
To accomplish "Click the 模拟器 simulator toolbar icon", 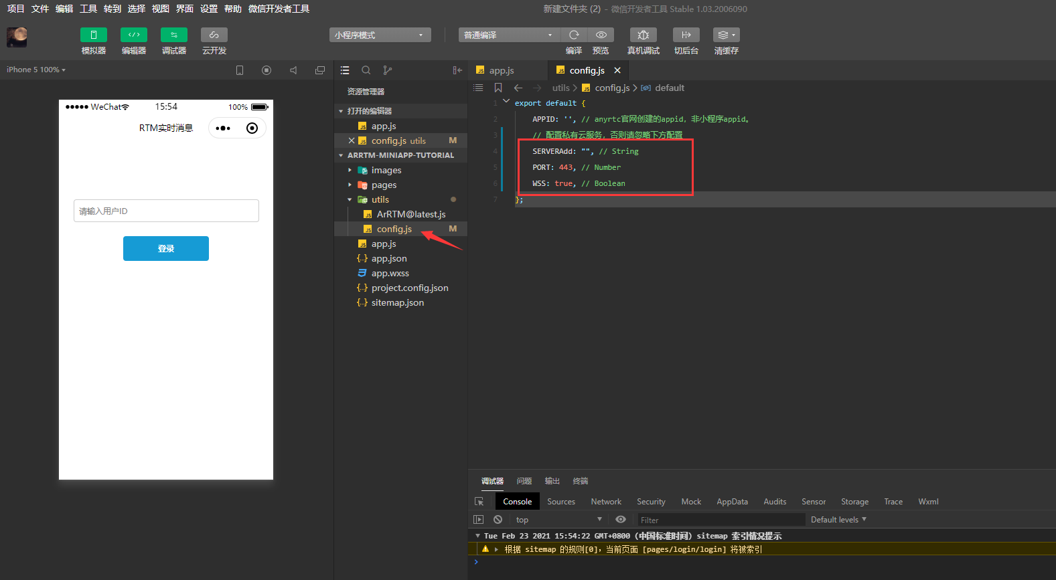I will 93,35.
